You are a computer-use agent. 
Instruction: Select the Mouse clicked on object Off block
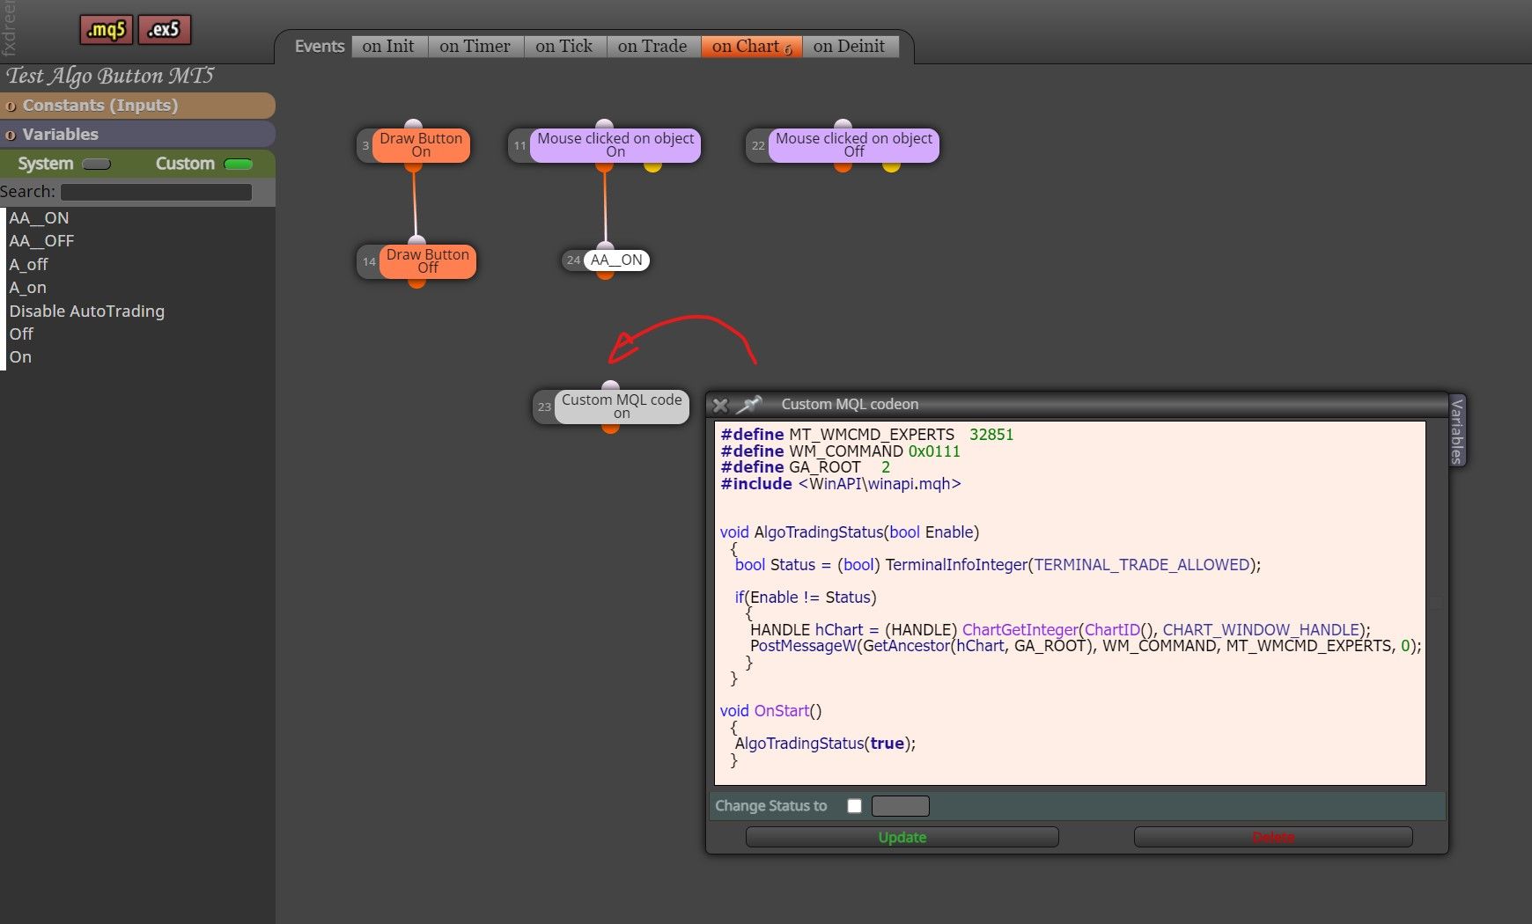click(x=853, y=145)
